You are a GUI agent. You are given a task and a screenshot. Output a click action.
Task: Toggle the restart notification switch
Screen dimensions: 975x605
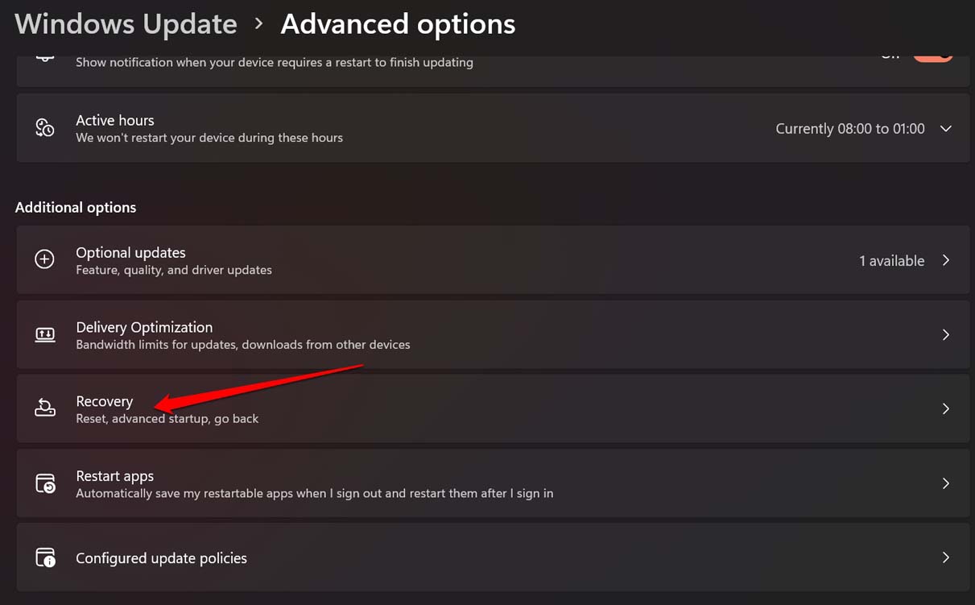coord(932,55)
